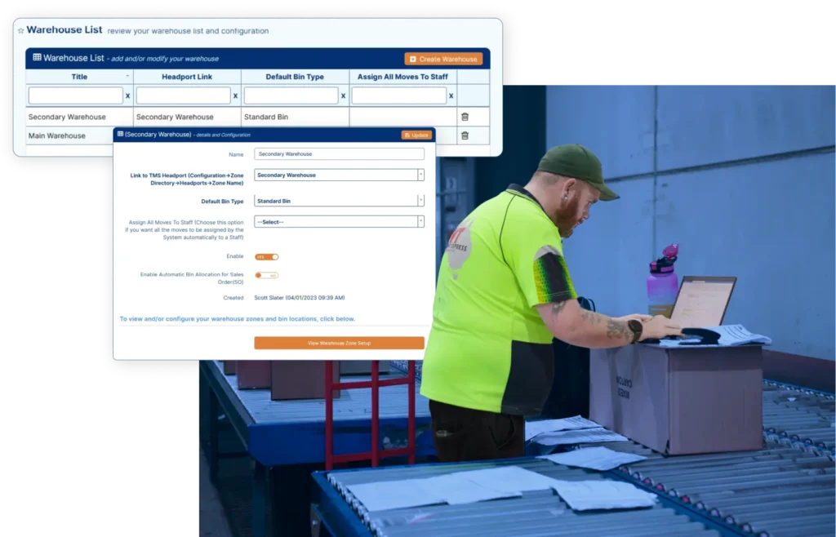Click the Update button on the dialog

pyautogui.click(x=417, y=135)
